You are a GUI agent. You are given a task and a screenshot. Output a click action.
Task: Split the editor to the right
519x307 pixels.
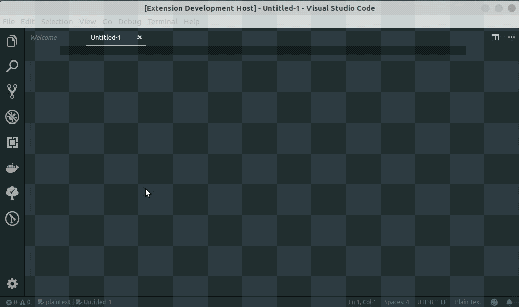pos(495,37)
